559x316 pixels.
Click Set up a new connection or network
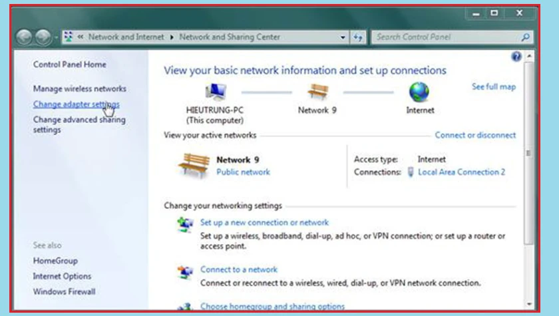tap(264, 222)
